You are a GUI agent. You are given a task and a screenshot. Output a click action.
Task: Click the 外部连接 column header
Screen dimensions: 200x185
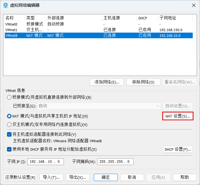[74, 18]
